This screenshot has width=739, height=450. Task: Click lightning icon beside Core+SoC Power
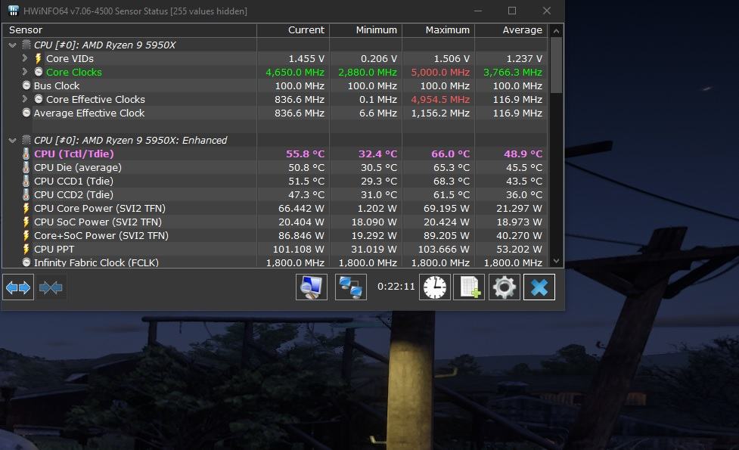[x=26, y=236]
